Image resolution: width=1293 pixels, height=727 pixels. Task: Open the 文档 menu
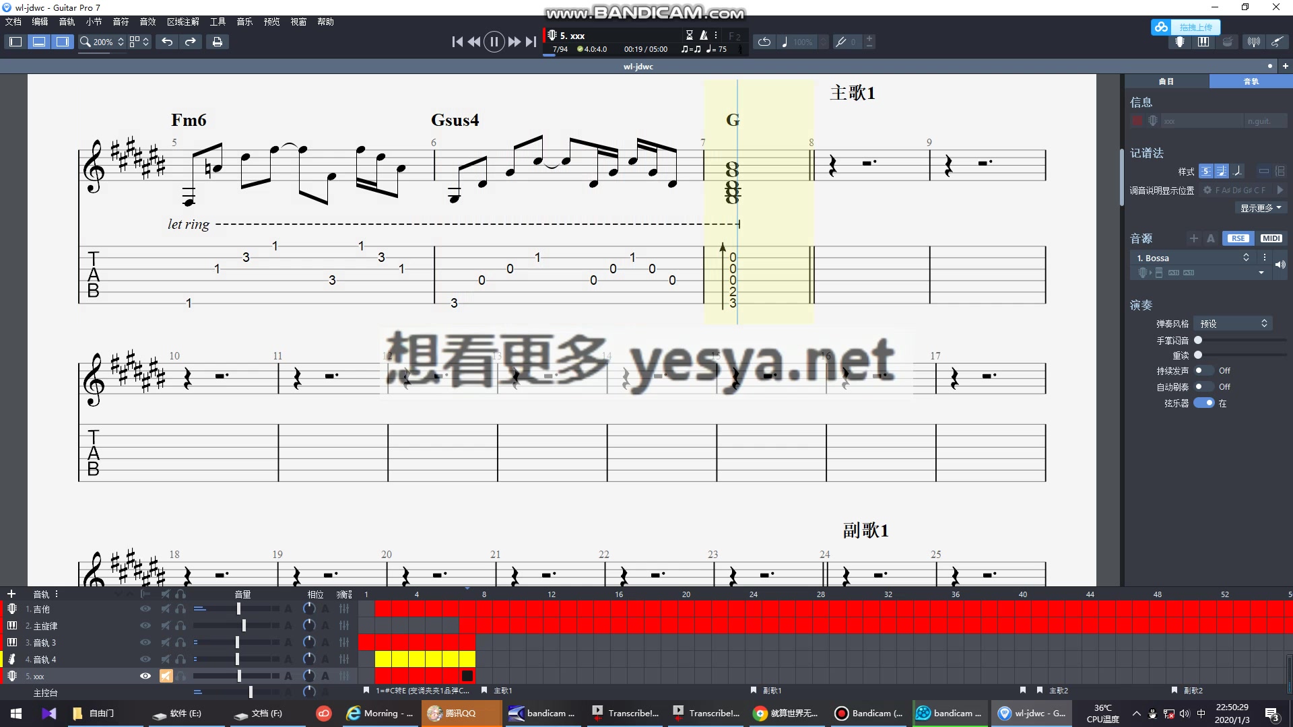point(13,22)
